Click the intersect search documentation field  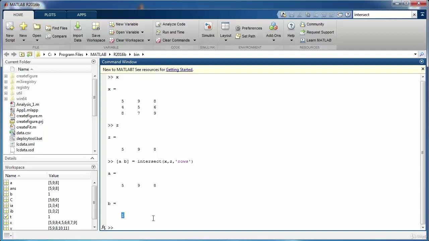click(x=382, y=14)
